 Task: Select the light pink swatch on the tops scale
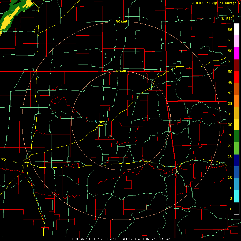coord(236,41)
